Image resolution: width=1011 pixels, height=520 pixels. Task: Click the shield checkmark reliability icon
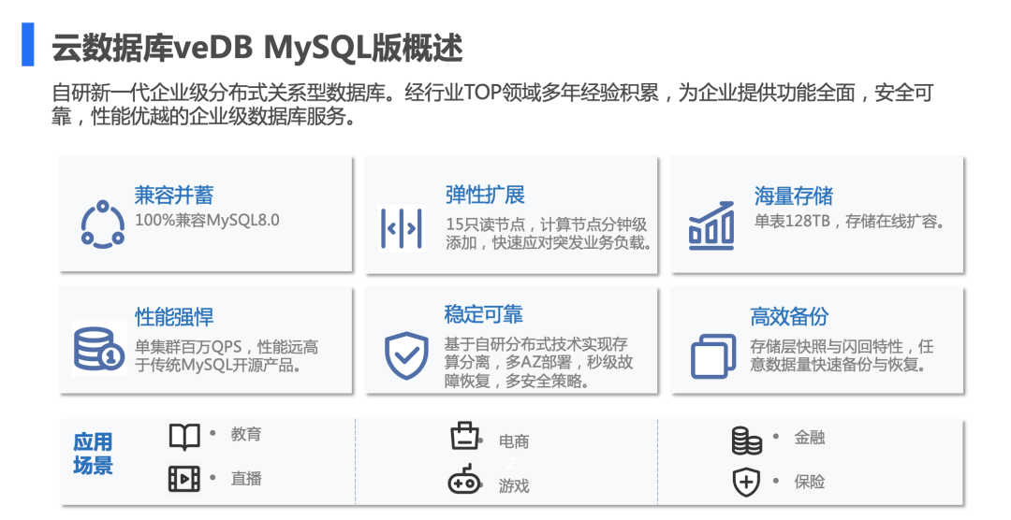coord(407,355)
